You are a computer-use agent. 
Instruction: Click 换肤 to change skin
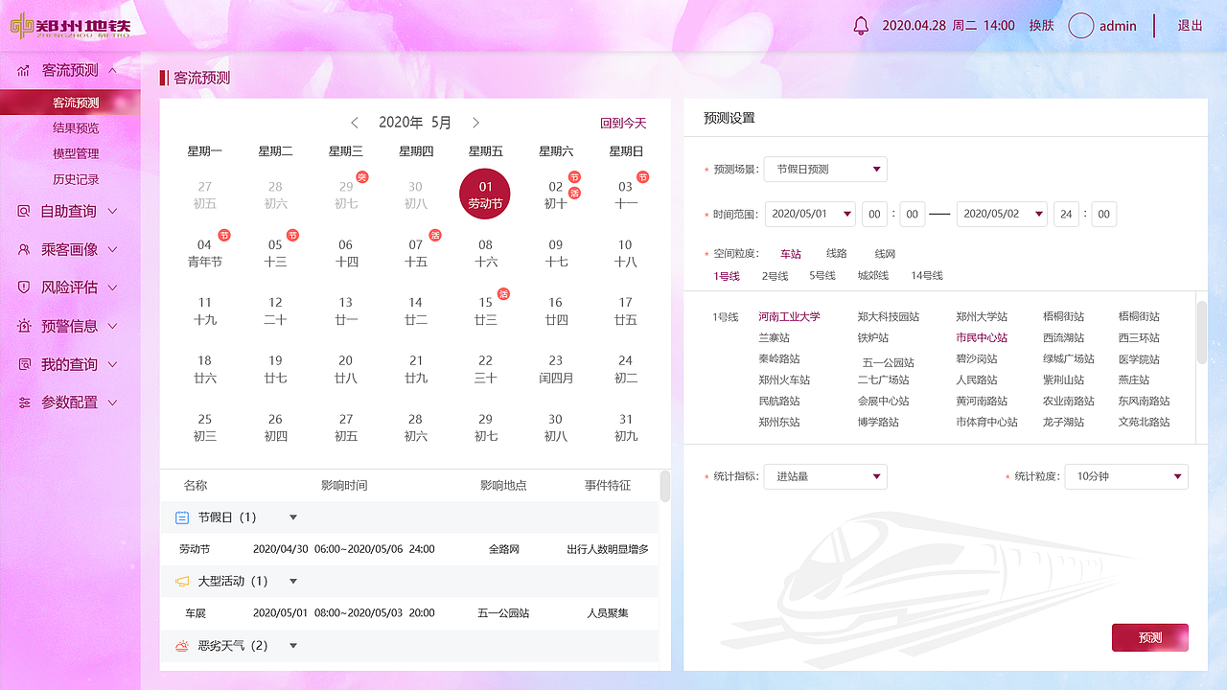pyautogui.click(x=1041, y=26)
